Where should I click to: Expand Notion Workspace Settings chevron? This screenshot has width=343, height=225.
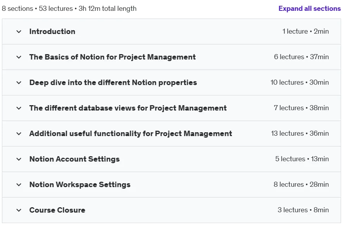pos(19,185)
